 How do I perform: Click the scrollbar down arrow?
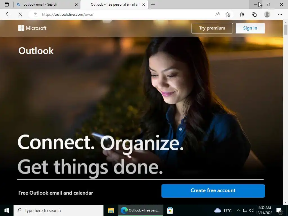click(285, 202)
